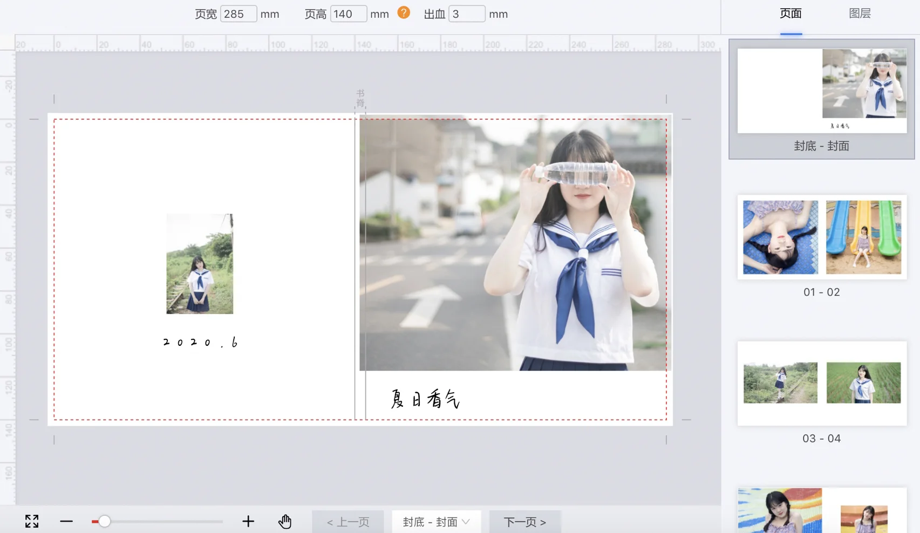The width and height of the screenshot is (920, 533).
Task: Click the zoom out minus icon
Action: tap(66, 521)
